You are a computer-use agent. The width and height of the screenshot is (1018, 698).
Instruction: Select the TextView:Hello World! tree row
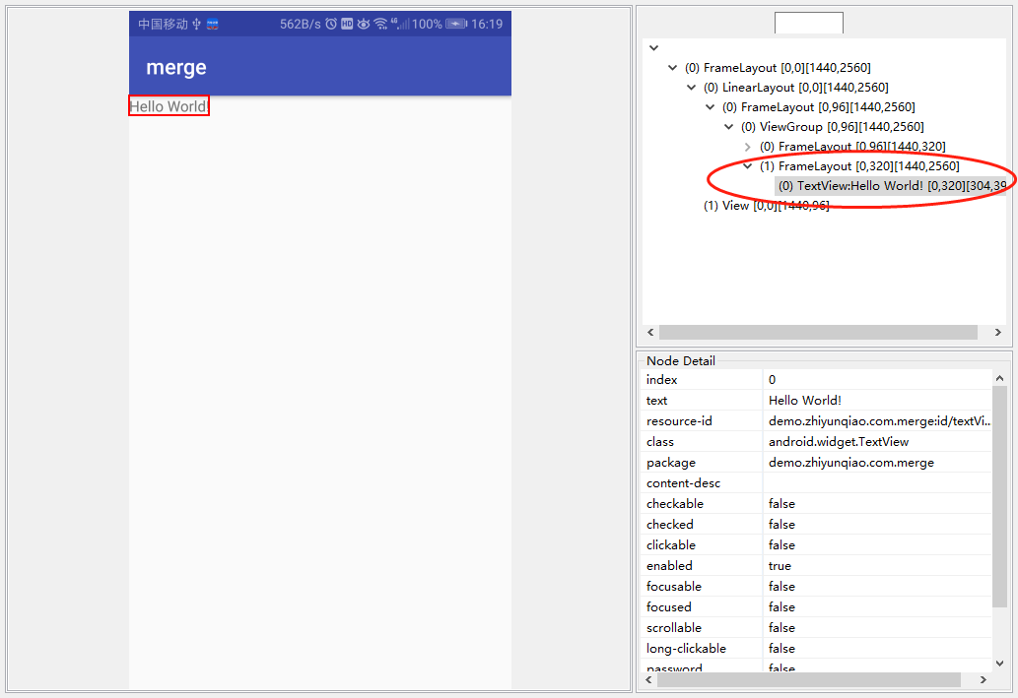tap(891, 186)
